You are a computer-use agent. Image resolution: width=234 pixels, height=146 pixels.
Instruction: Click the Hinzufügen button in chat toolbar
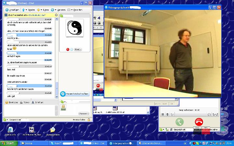(12, 10)
